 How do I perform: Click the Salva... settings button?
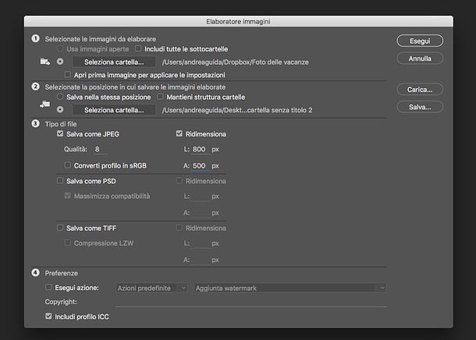[x=419, y=107]
